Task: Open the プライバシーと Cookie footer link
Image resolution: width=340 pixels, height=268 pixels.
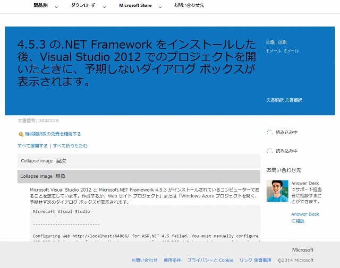Action: coord(210,260)
